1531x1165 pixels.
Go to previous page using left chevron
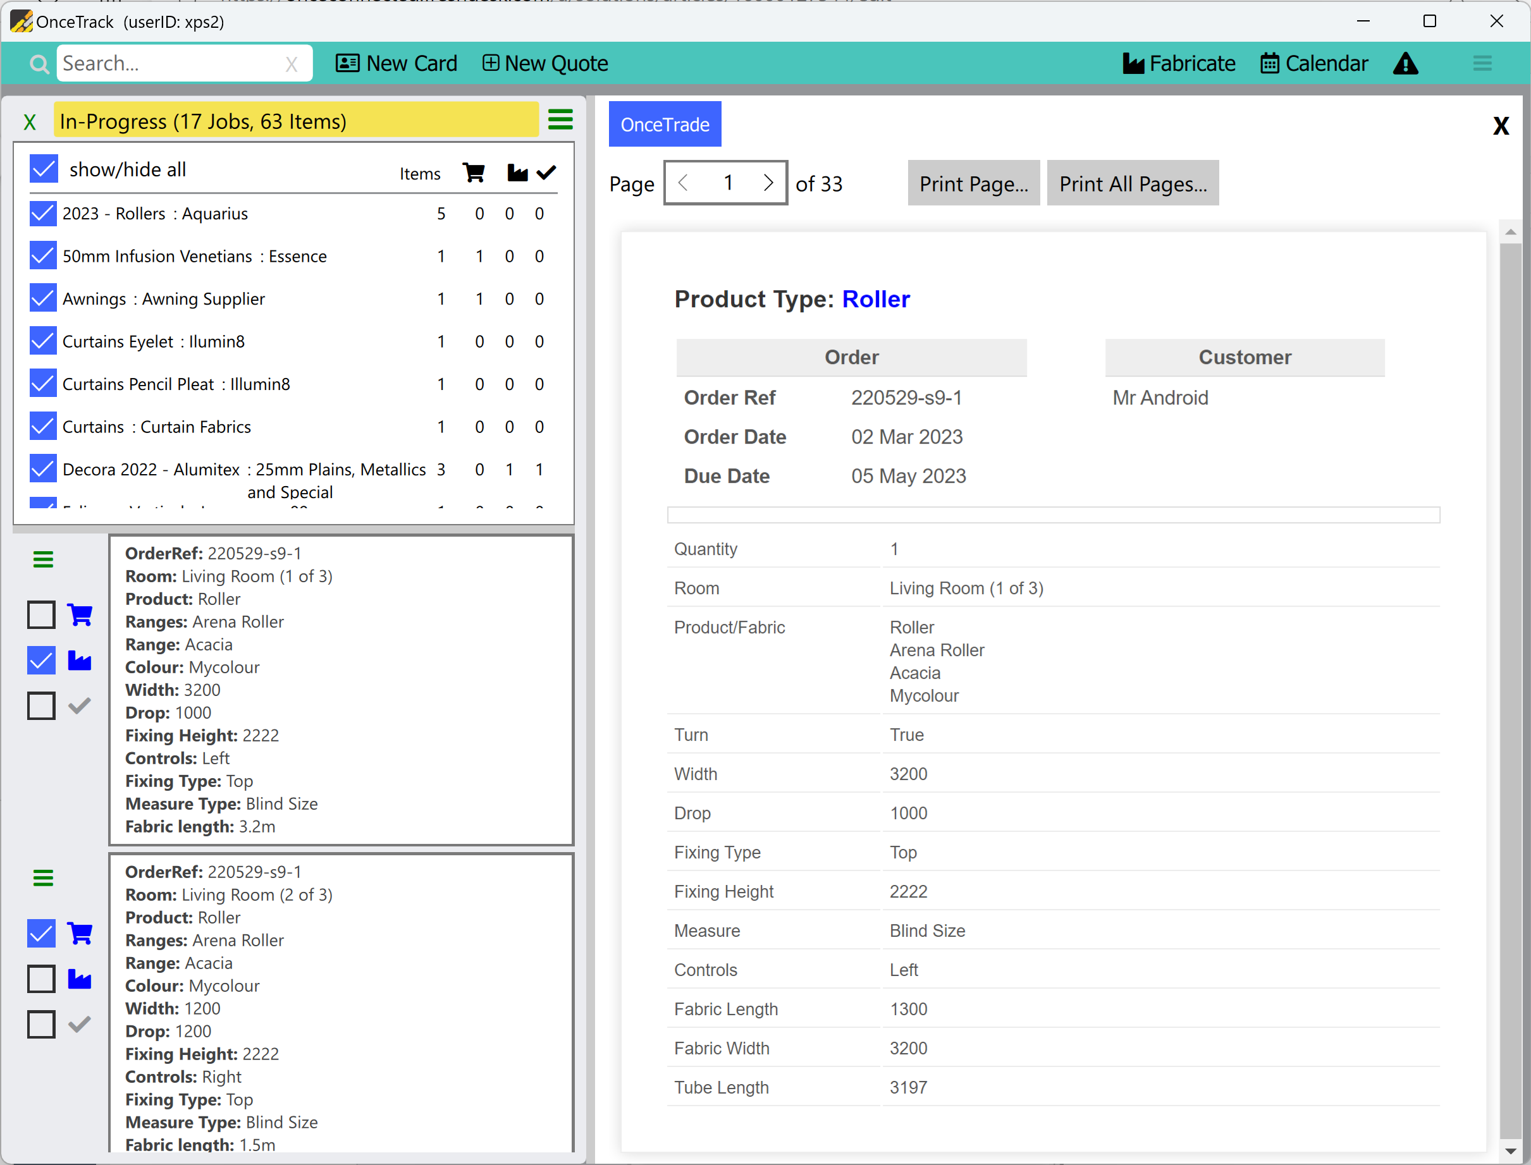pos(682,183)
